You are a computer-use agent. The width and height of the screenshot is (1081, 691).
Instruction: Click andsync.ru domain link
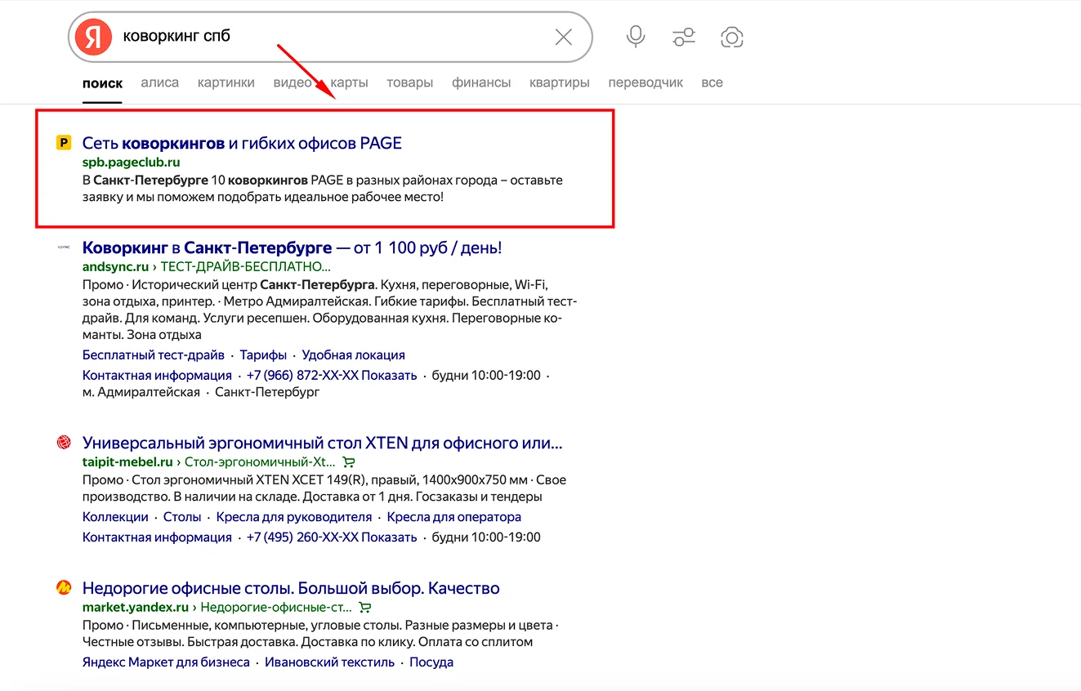115,266
